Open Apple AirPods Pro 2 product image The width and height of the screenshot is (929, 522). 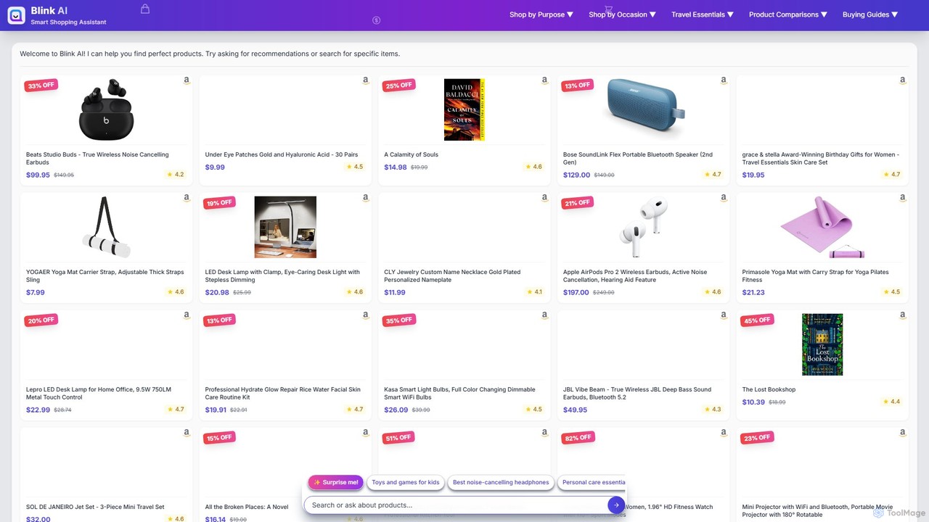pyautogui.click(x=644, y=228)
